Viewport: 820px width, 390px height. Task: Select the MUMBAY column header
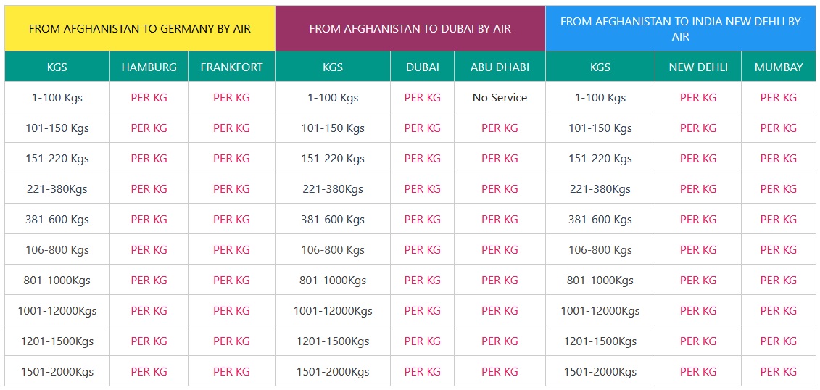coord(778,67)
